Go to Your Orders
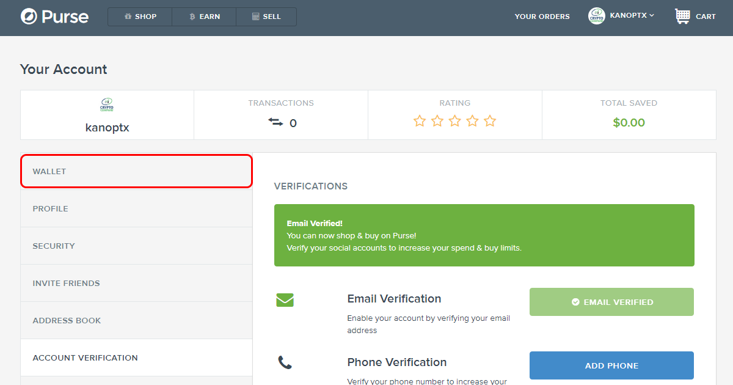 (x=542, y=16)
